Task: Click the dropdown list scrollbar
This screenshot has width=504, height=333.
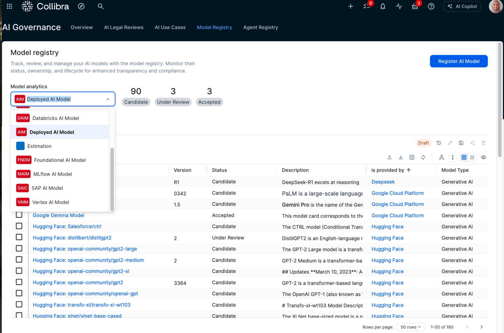Action: pos(112,179)
